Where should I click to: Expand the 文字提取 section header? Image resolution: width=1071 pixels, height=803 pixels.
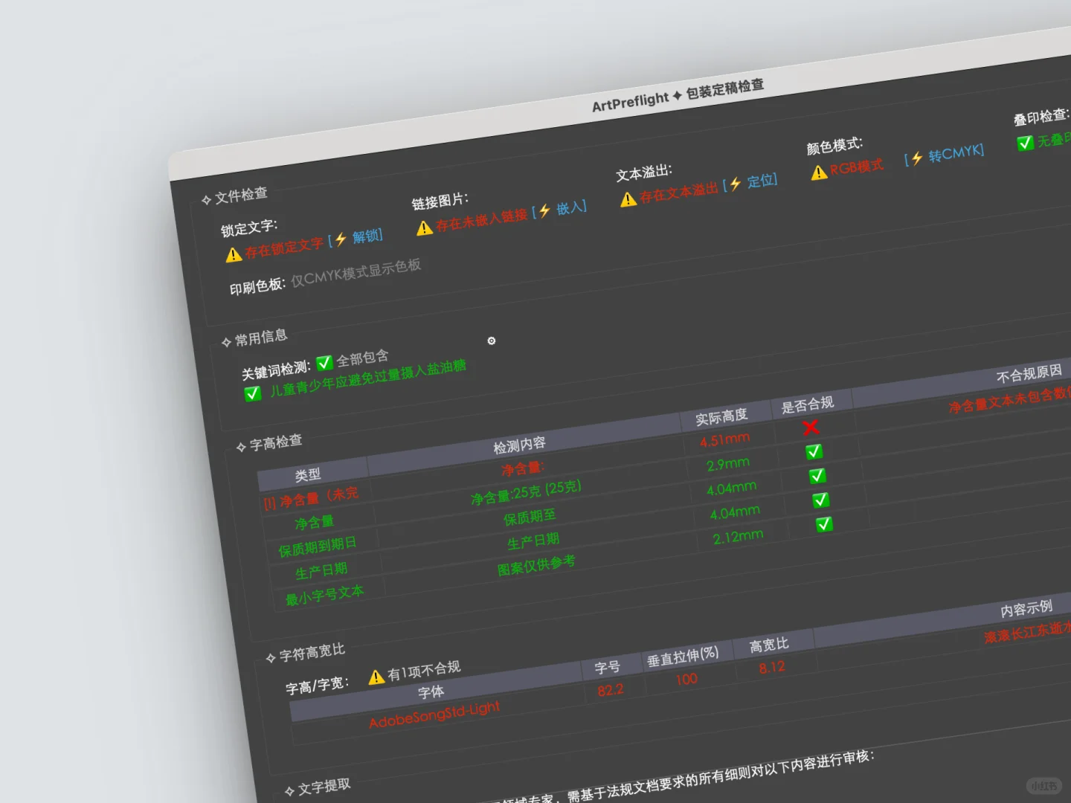pos(318,788)
